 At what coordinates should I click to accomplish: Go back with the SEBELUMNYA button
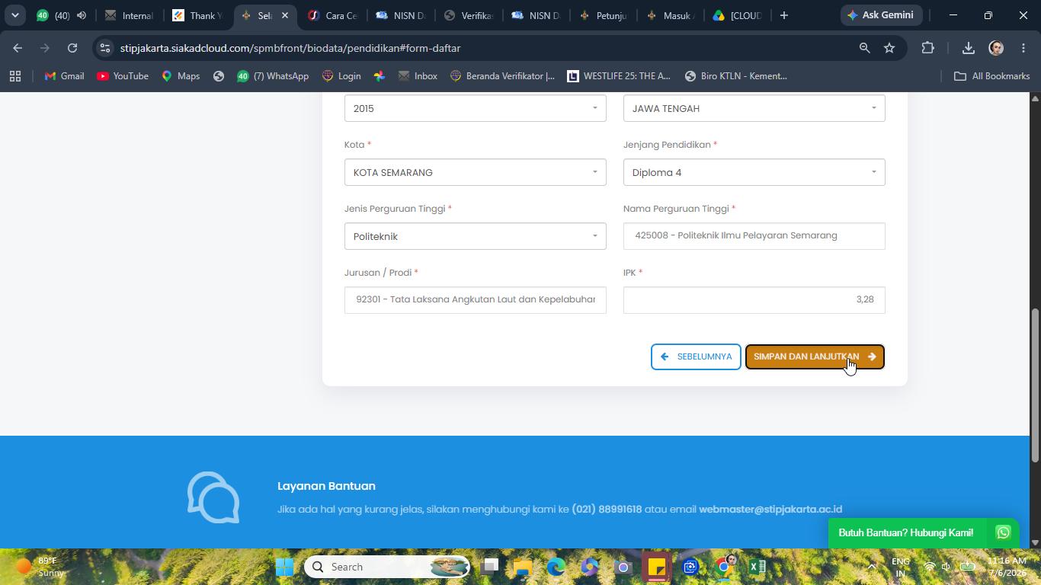696,356
